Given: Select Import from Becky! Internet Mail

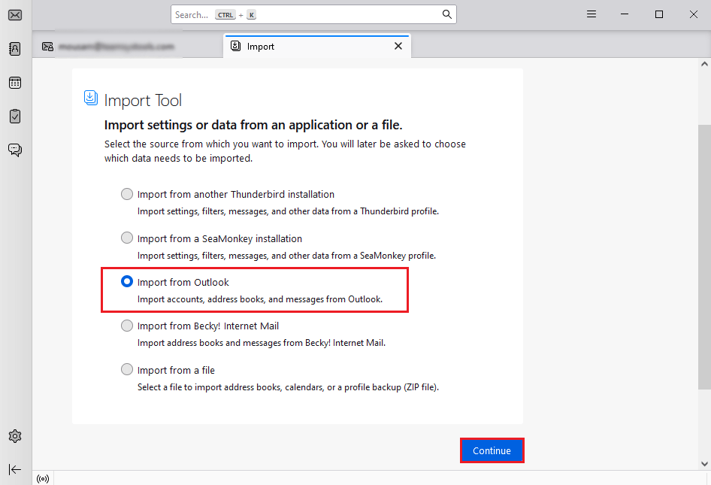Looking at the screenshot, I should [x=127, y=326].
